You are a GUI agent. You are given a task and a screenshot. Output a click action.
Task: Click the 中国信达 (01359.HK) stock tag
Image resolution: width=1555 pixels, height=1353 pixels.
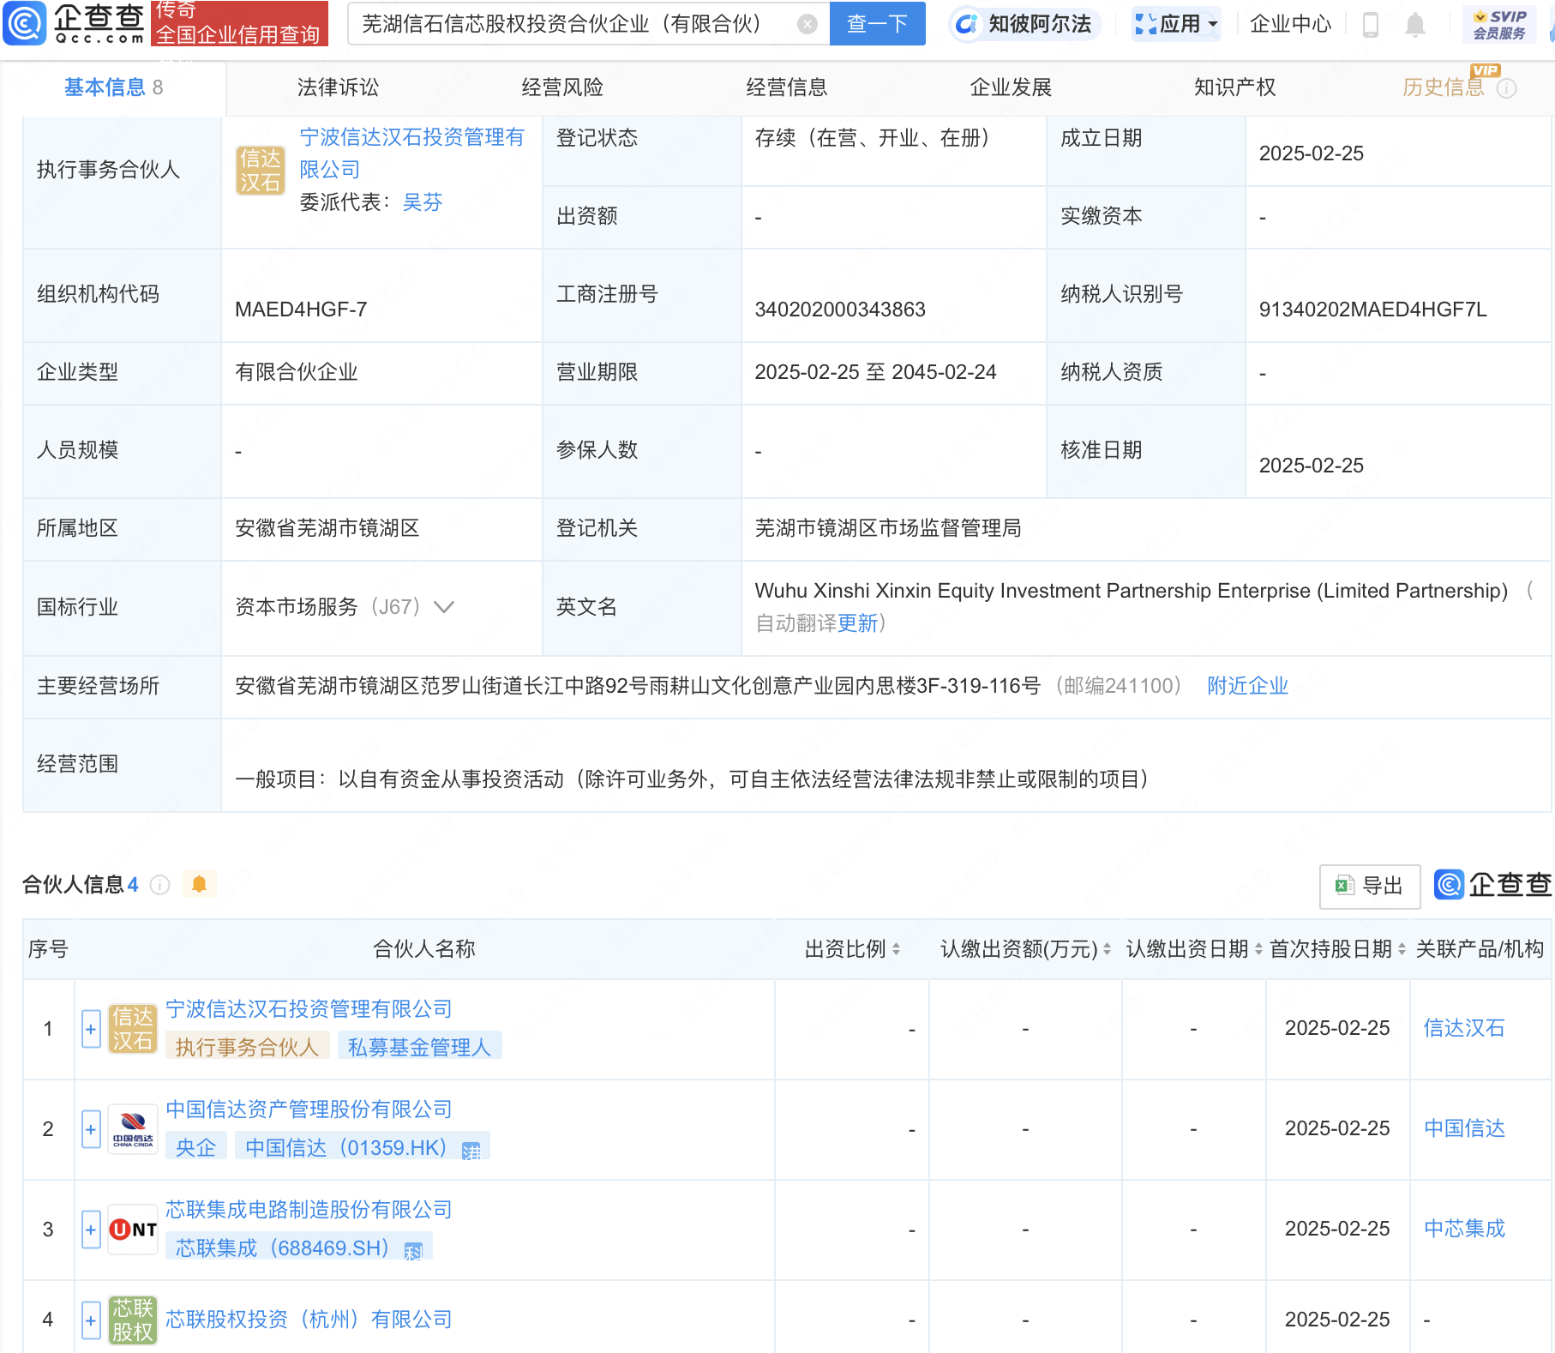[362, 1147]
